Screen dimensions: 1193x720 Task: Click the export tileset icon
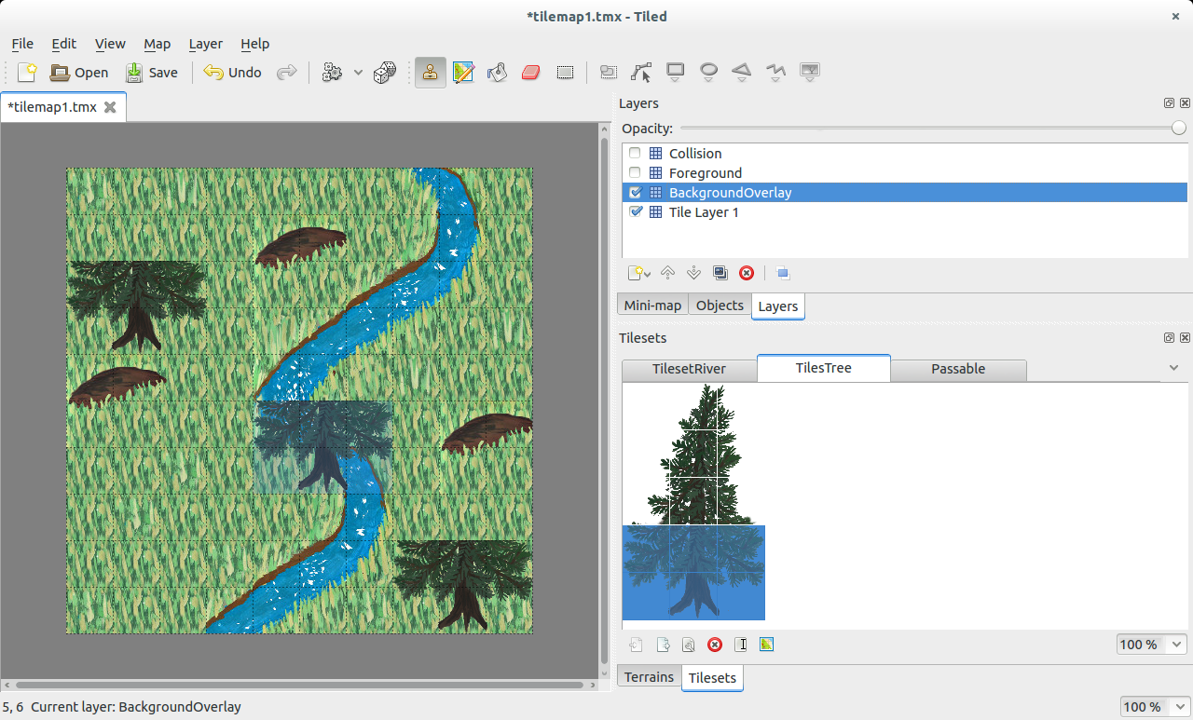663,645
